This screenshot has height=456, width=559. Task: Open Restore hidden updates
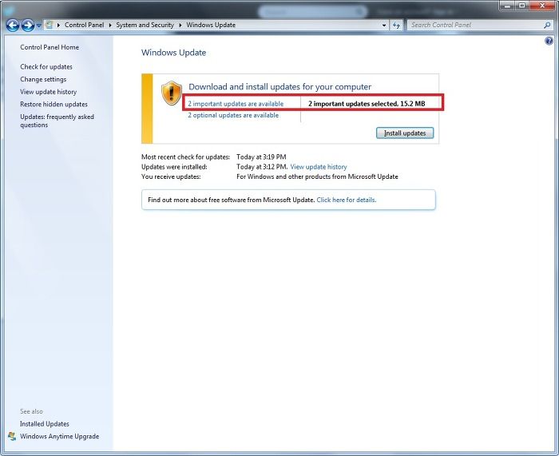point(54,104)
